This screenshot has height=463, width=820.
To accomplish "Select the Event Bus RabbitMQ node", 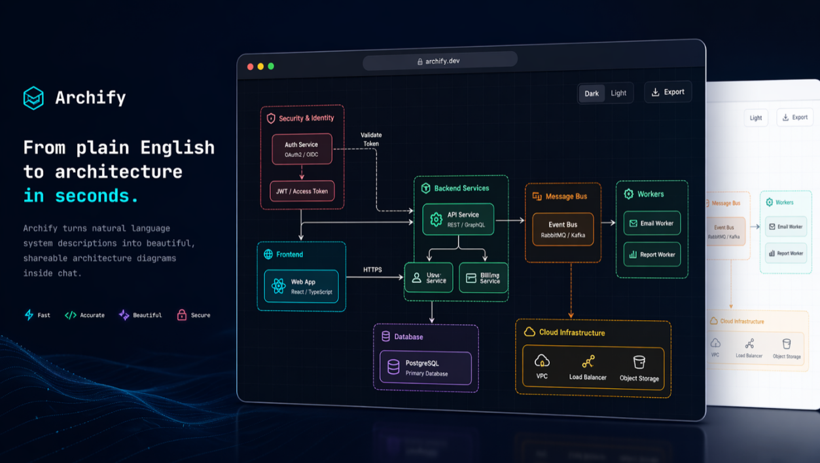I will click(563, 229).
